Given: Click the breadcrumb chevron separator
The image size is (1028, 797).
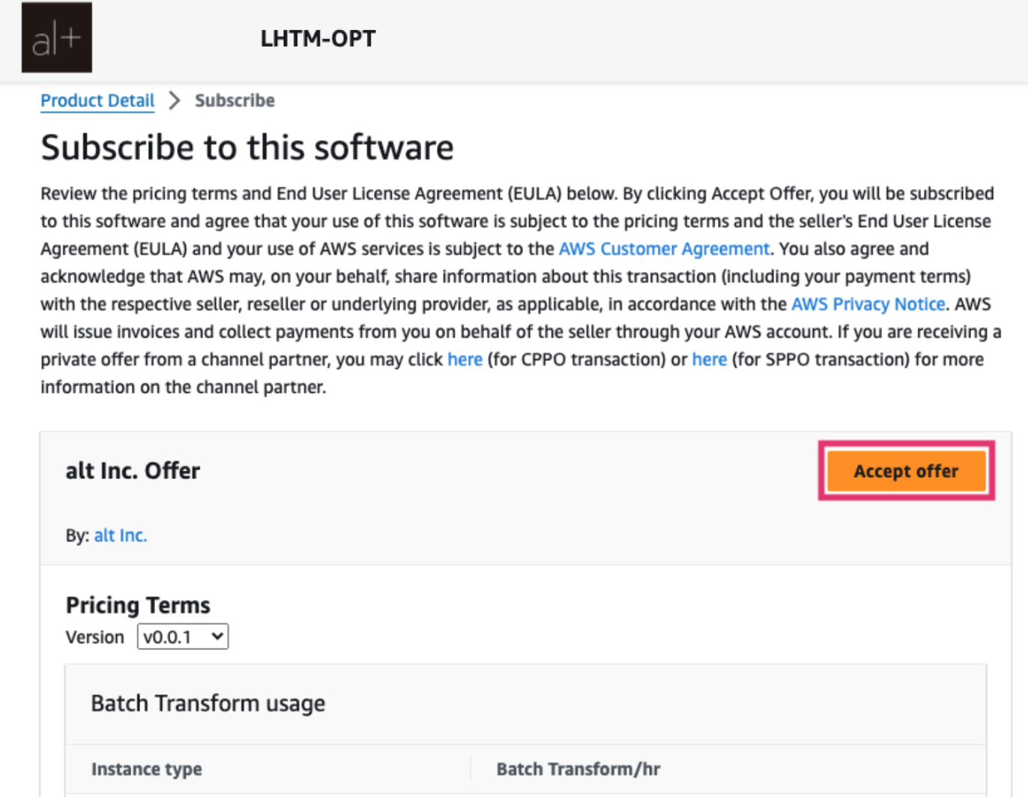Looking at the screenshot, I should coord(175,100).
